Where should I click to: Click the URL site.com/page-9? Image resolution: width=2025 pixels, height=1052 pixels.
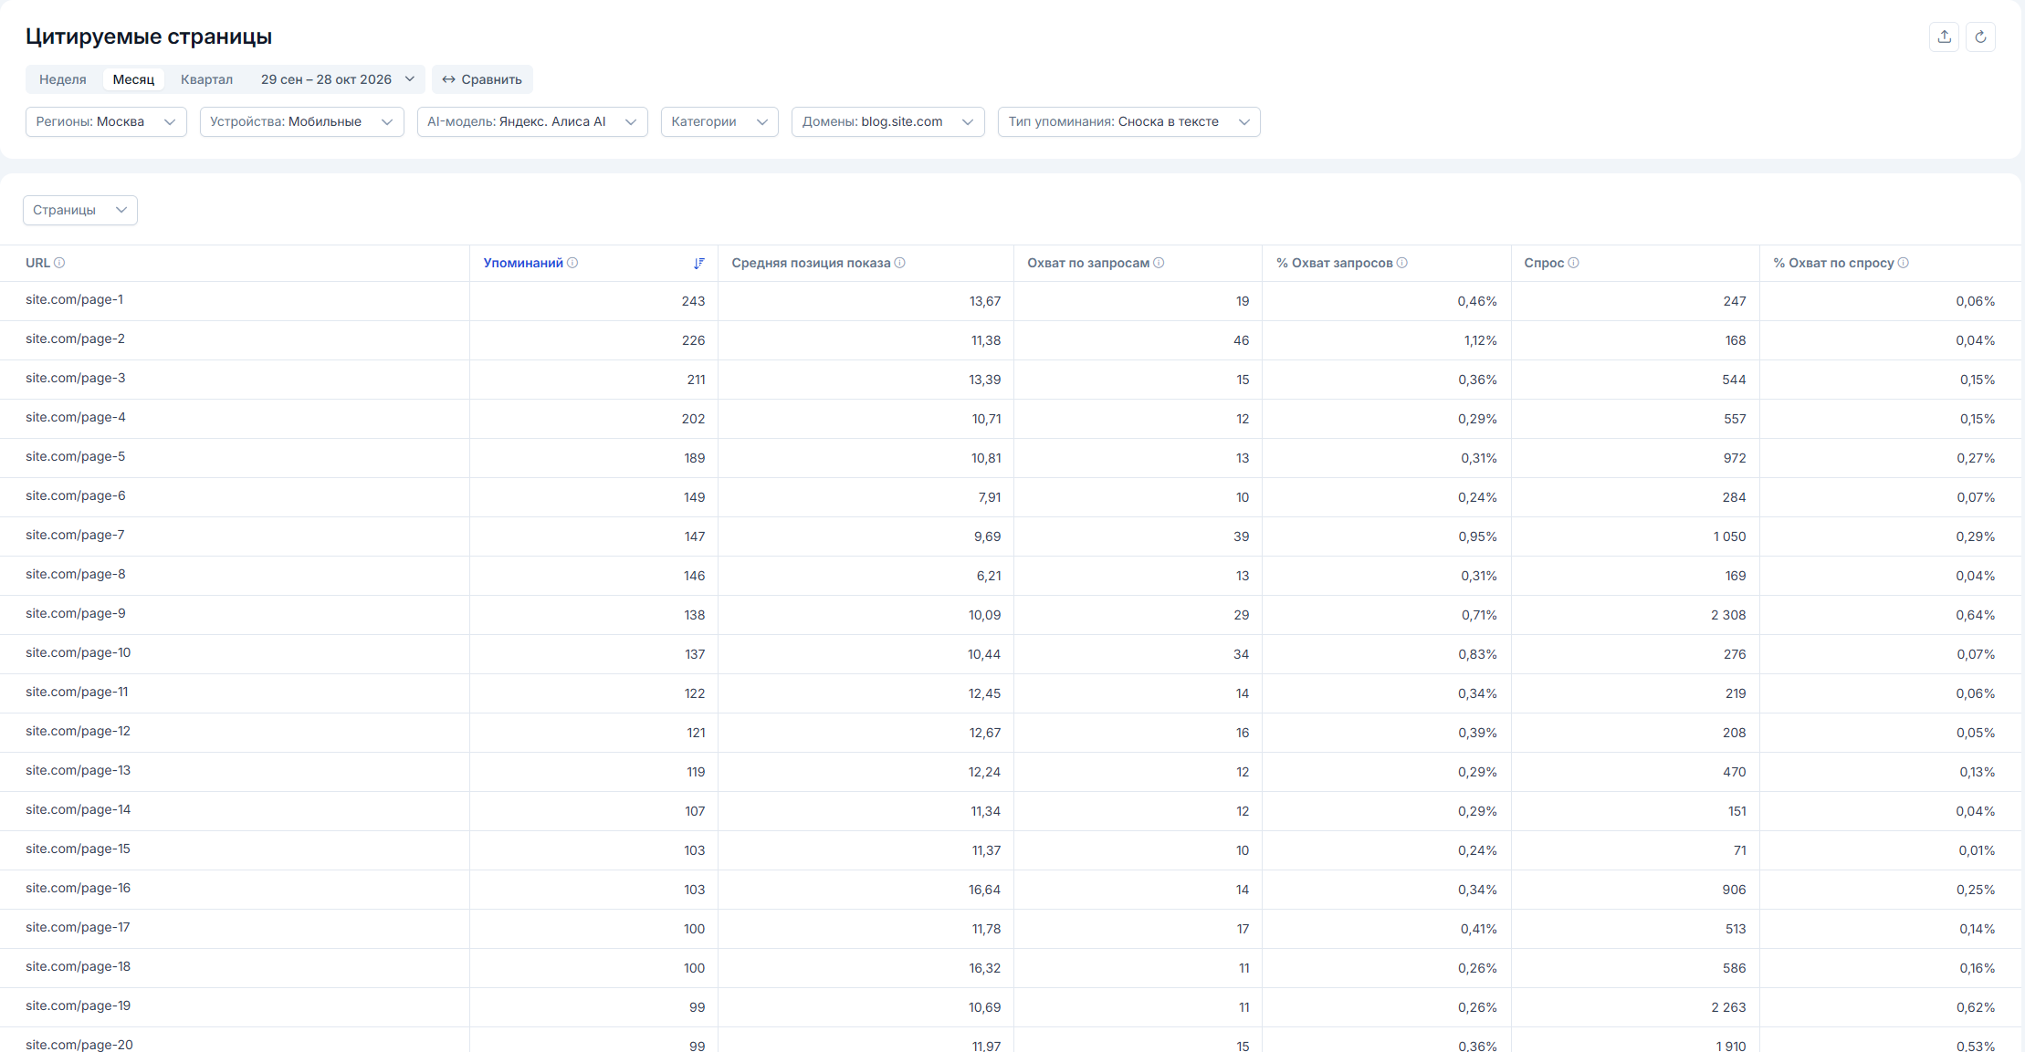(x=75, y=613)
